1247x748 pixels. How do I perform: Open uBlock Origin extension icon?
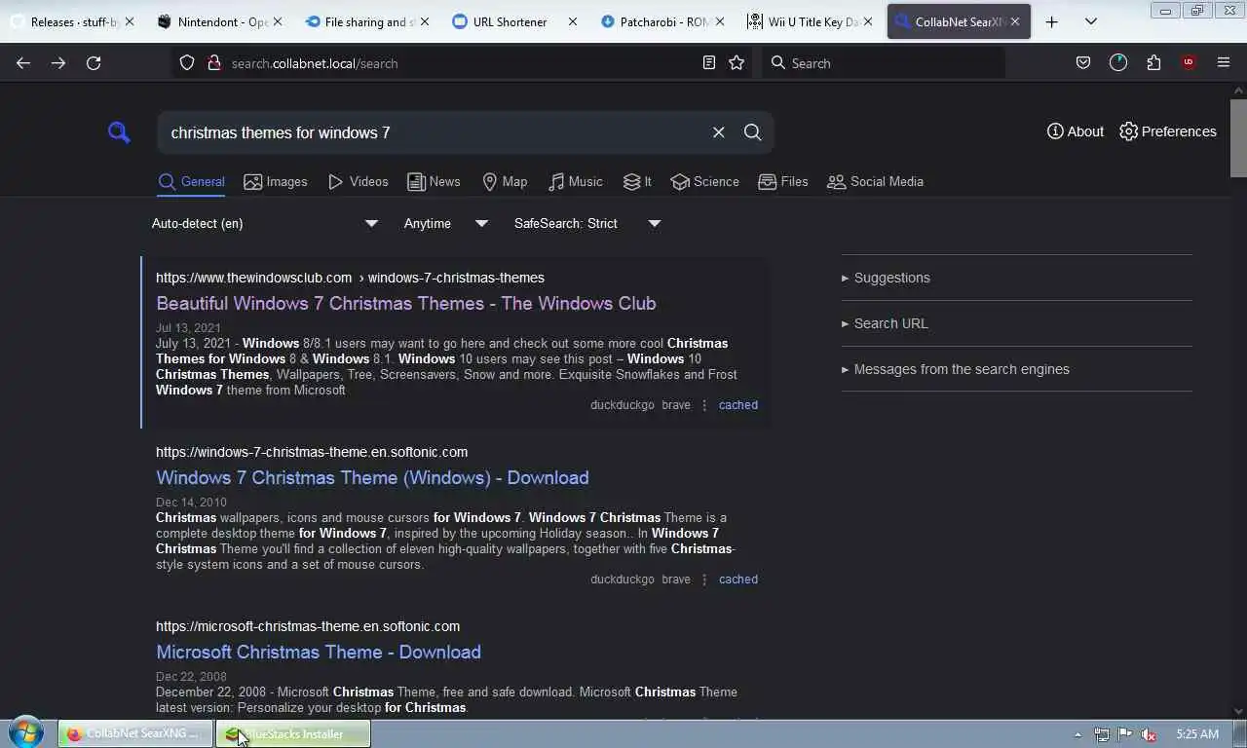pos(1188,63)
